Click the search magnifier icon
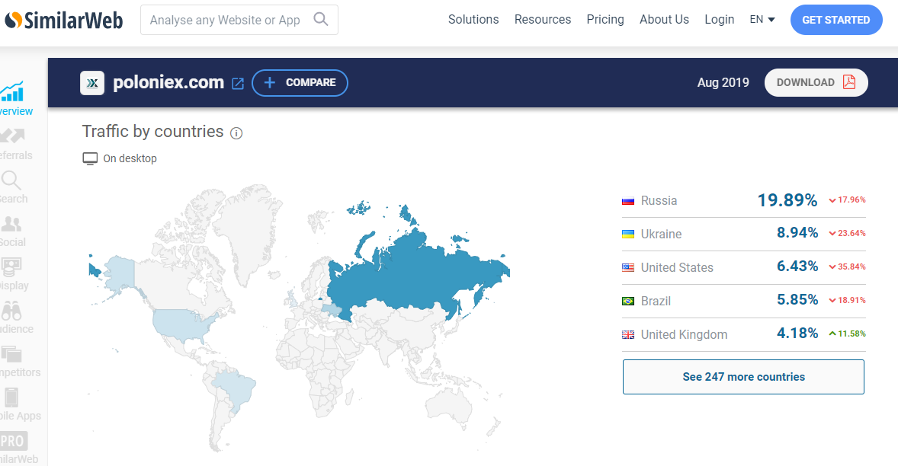Image resolution: width=898 pixels, height=466 pixels. (x=321, y=20)
